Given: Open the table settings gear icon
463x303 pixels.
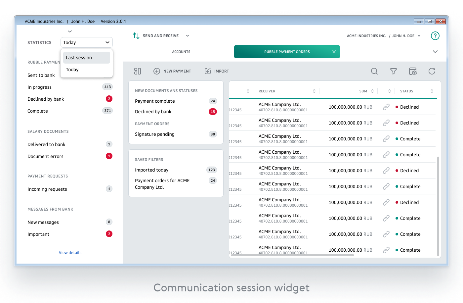Looking at the screenshot, I should coord(413,71).
